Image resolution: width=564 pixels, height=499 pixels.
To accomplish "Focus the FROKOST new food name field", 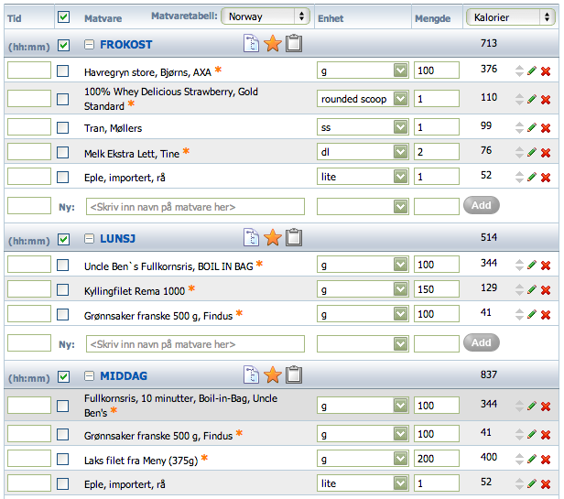I will (195, 207).
